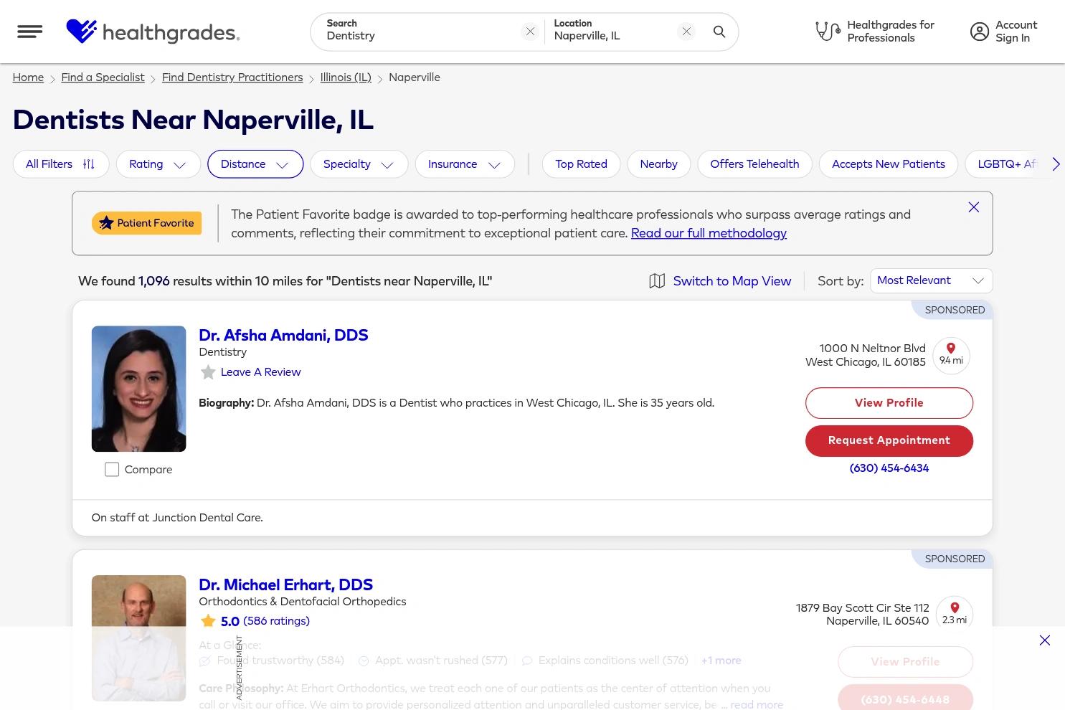The width and height of the screenshot is (1065, 710).
Task: Click Dr. Michael Erhart's rating star
Action: [x=208, y=621]
